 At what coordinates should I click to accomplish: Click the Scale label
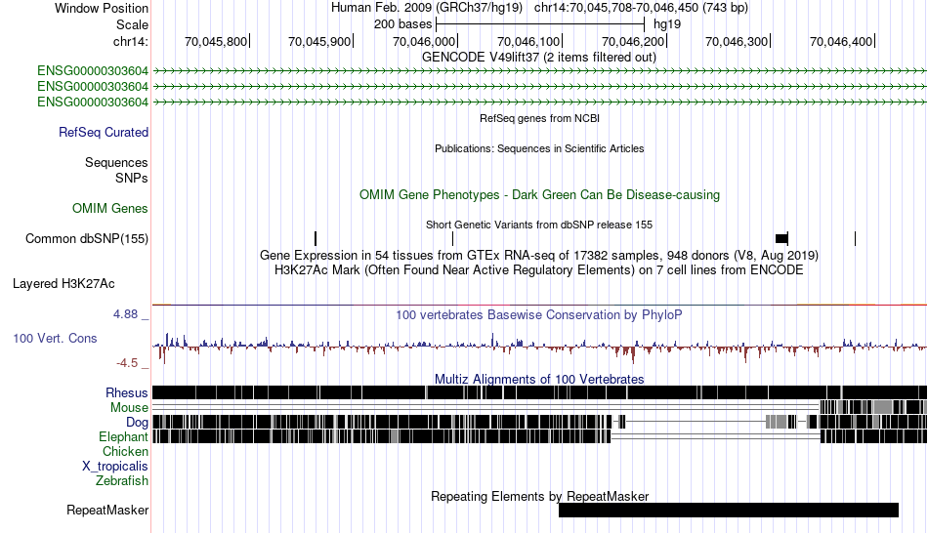coord(132,24)
